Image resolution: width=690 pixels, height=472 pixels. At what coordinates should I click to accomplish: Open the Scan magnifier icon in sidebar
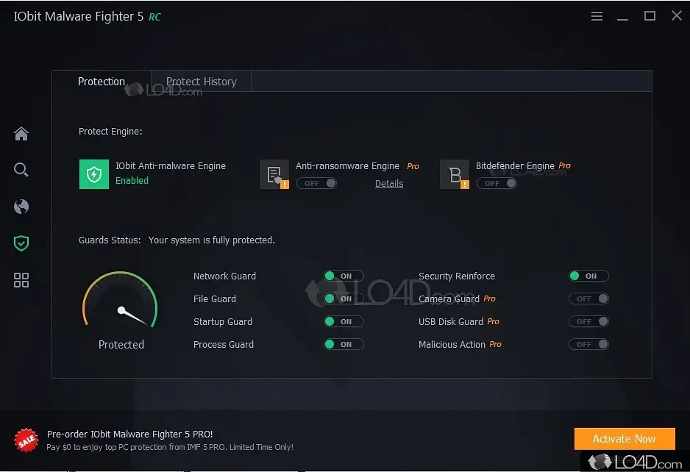21,170
